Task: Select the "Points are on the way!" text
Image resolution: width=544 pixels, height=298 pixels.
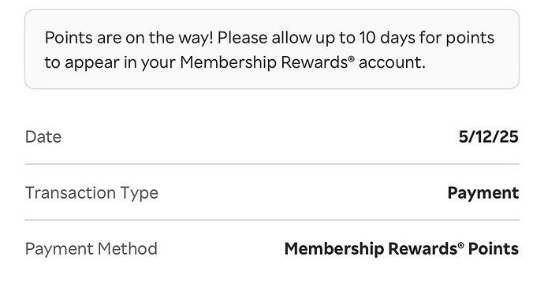Action: (x=129, y=38)
